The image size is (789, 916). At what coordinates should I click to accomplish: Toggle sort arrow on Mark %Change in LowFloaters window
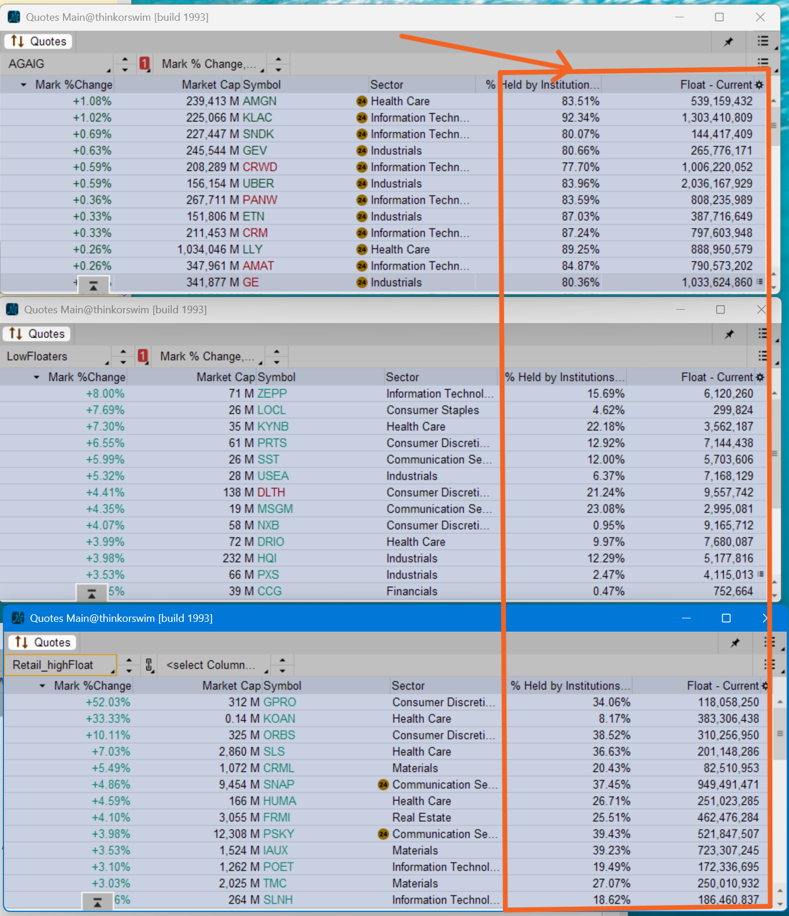coord(36,377)
